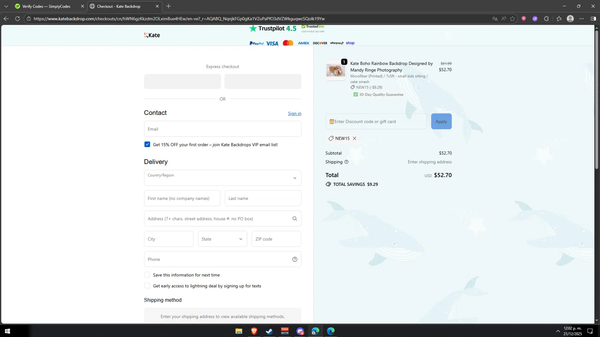Check Save this information for next time
The width and height of the screenshot is (600, 337).
point(147,275)
